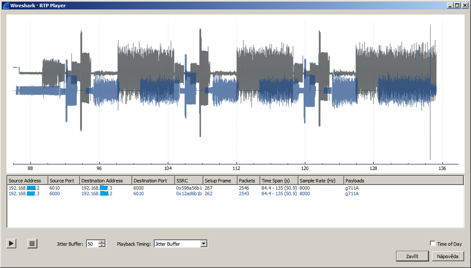Sort by Packets column header
Viewport: 471px width, 268px height.
(x=249, y=181)
